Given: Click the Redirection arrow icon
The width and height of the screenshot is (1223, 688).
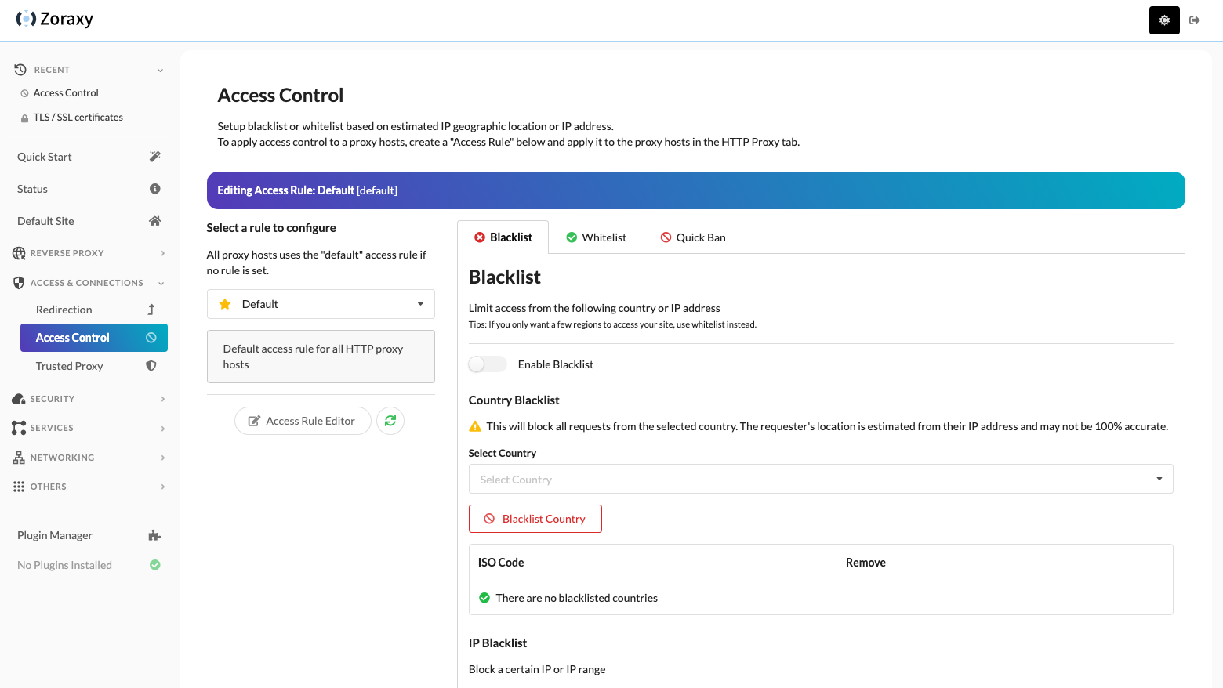Looking at the screenshot, I should point(151,310).
